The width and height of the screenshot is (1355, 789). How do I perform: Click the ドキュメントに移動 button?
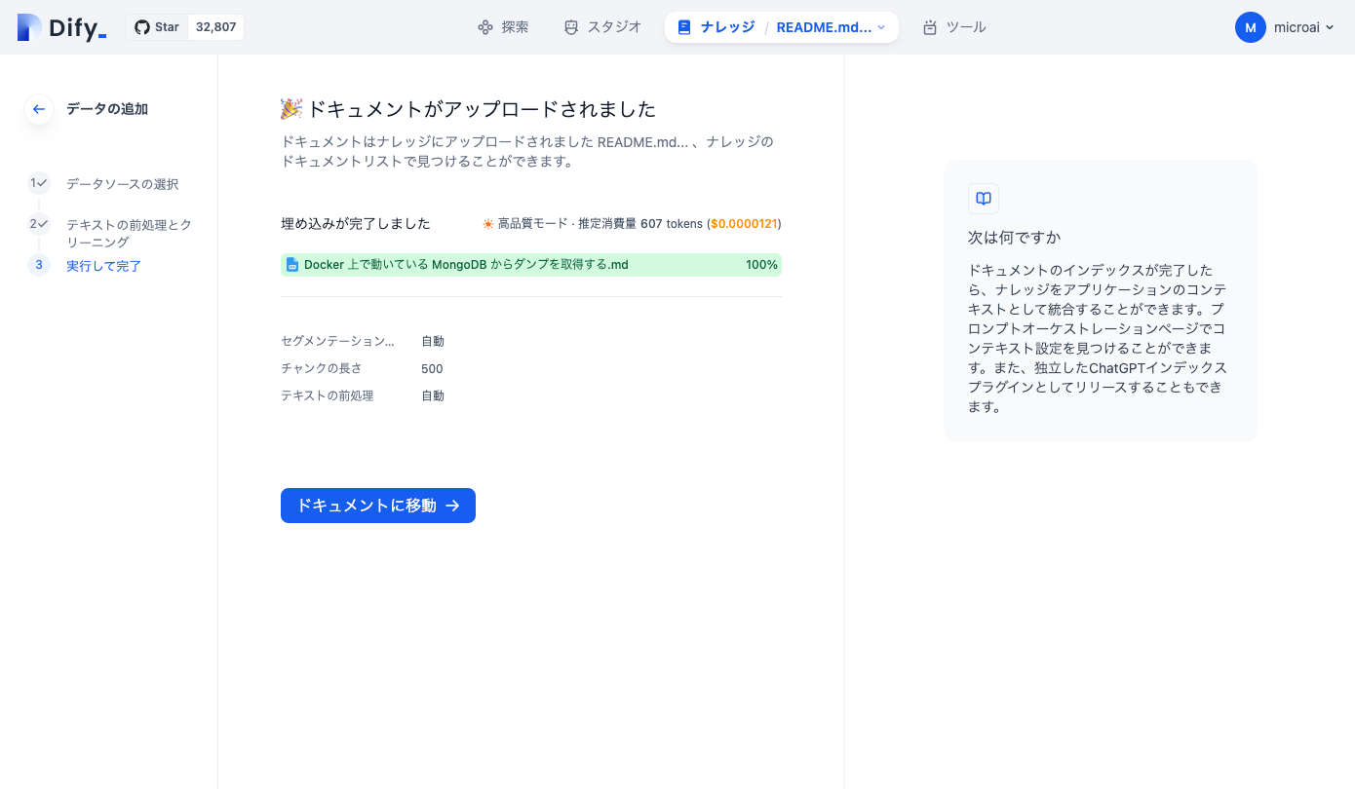click(378, 506)
